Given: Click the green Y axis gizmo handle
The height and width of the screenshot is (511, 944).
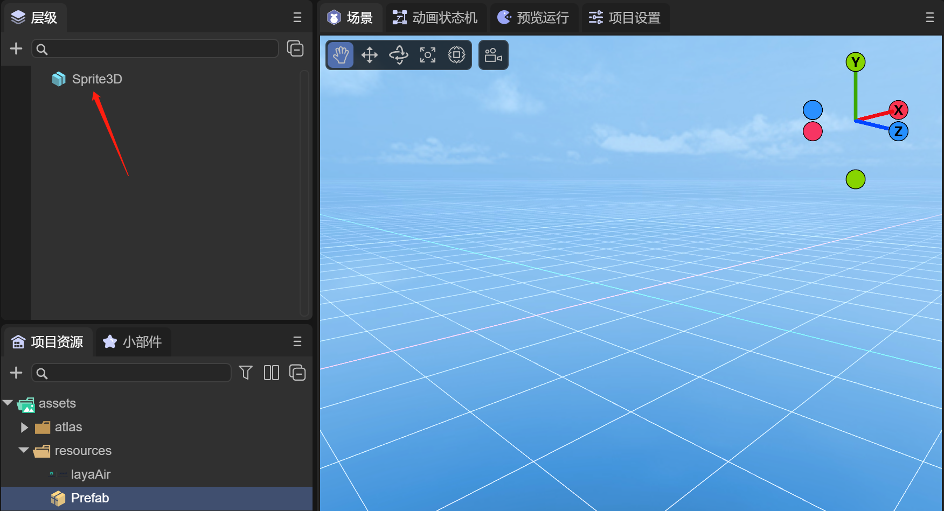Looking at the screenshot, I should pyautogui.click(x=855, y=62).
